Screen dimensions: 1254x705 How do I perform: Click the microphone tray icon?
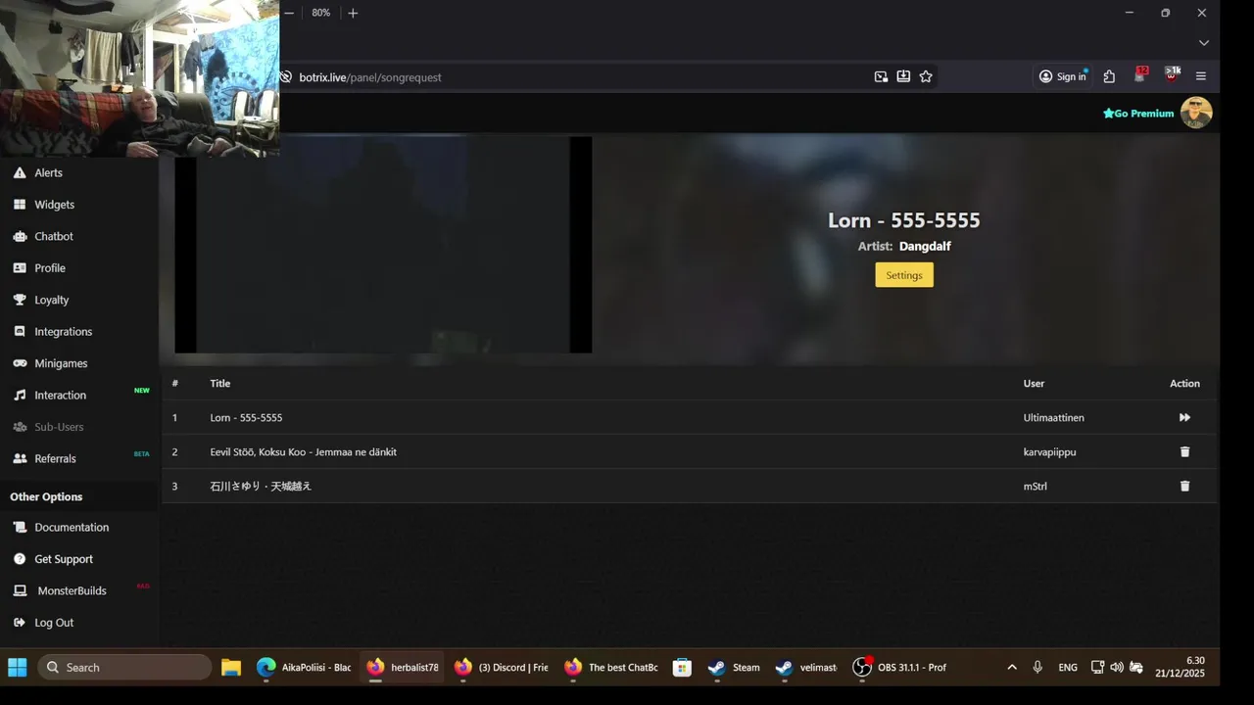tap(1037, 668)
